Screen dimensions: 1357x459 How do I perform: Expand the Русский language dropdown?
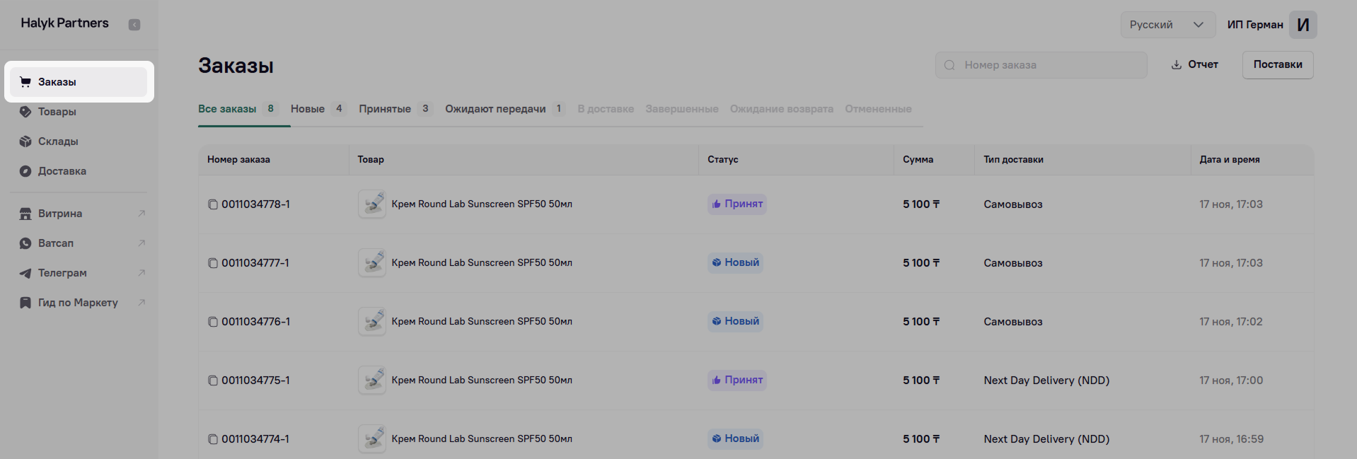tap(1166, 25)
